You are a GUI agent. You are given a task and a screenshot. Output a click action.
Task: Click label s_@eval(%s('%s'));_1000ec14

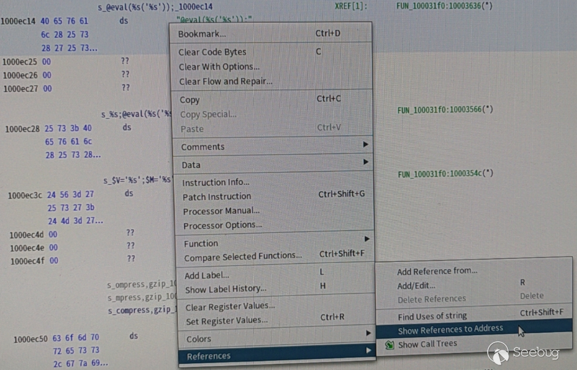tap(155, 7)
